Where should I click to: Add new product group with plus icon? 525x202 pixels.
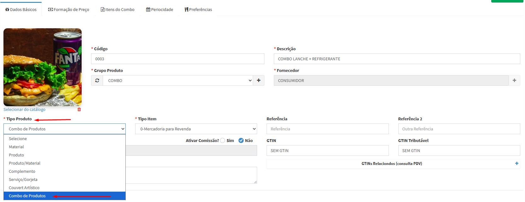(259, 81)
